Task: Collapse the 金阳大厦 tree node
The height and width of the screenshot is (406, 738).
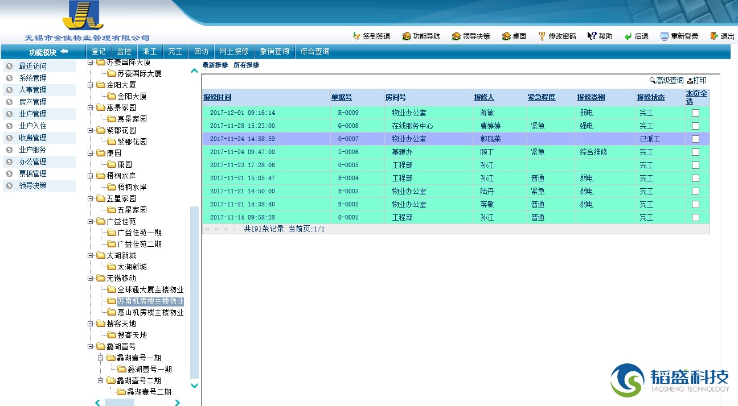Action: [x=90, y=85]
